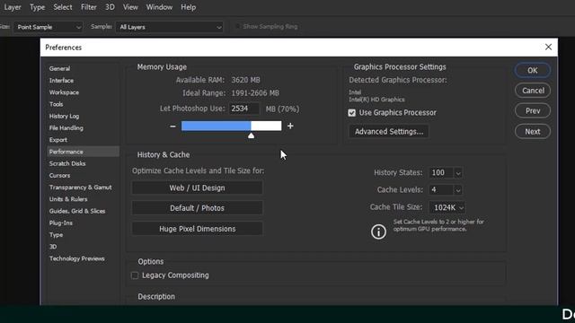Click the info icon near GPU cache note
Viewport: 575px width, 323px height.
(378, 231)
